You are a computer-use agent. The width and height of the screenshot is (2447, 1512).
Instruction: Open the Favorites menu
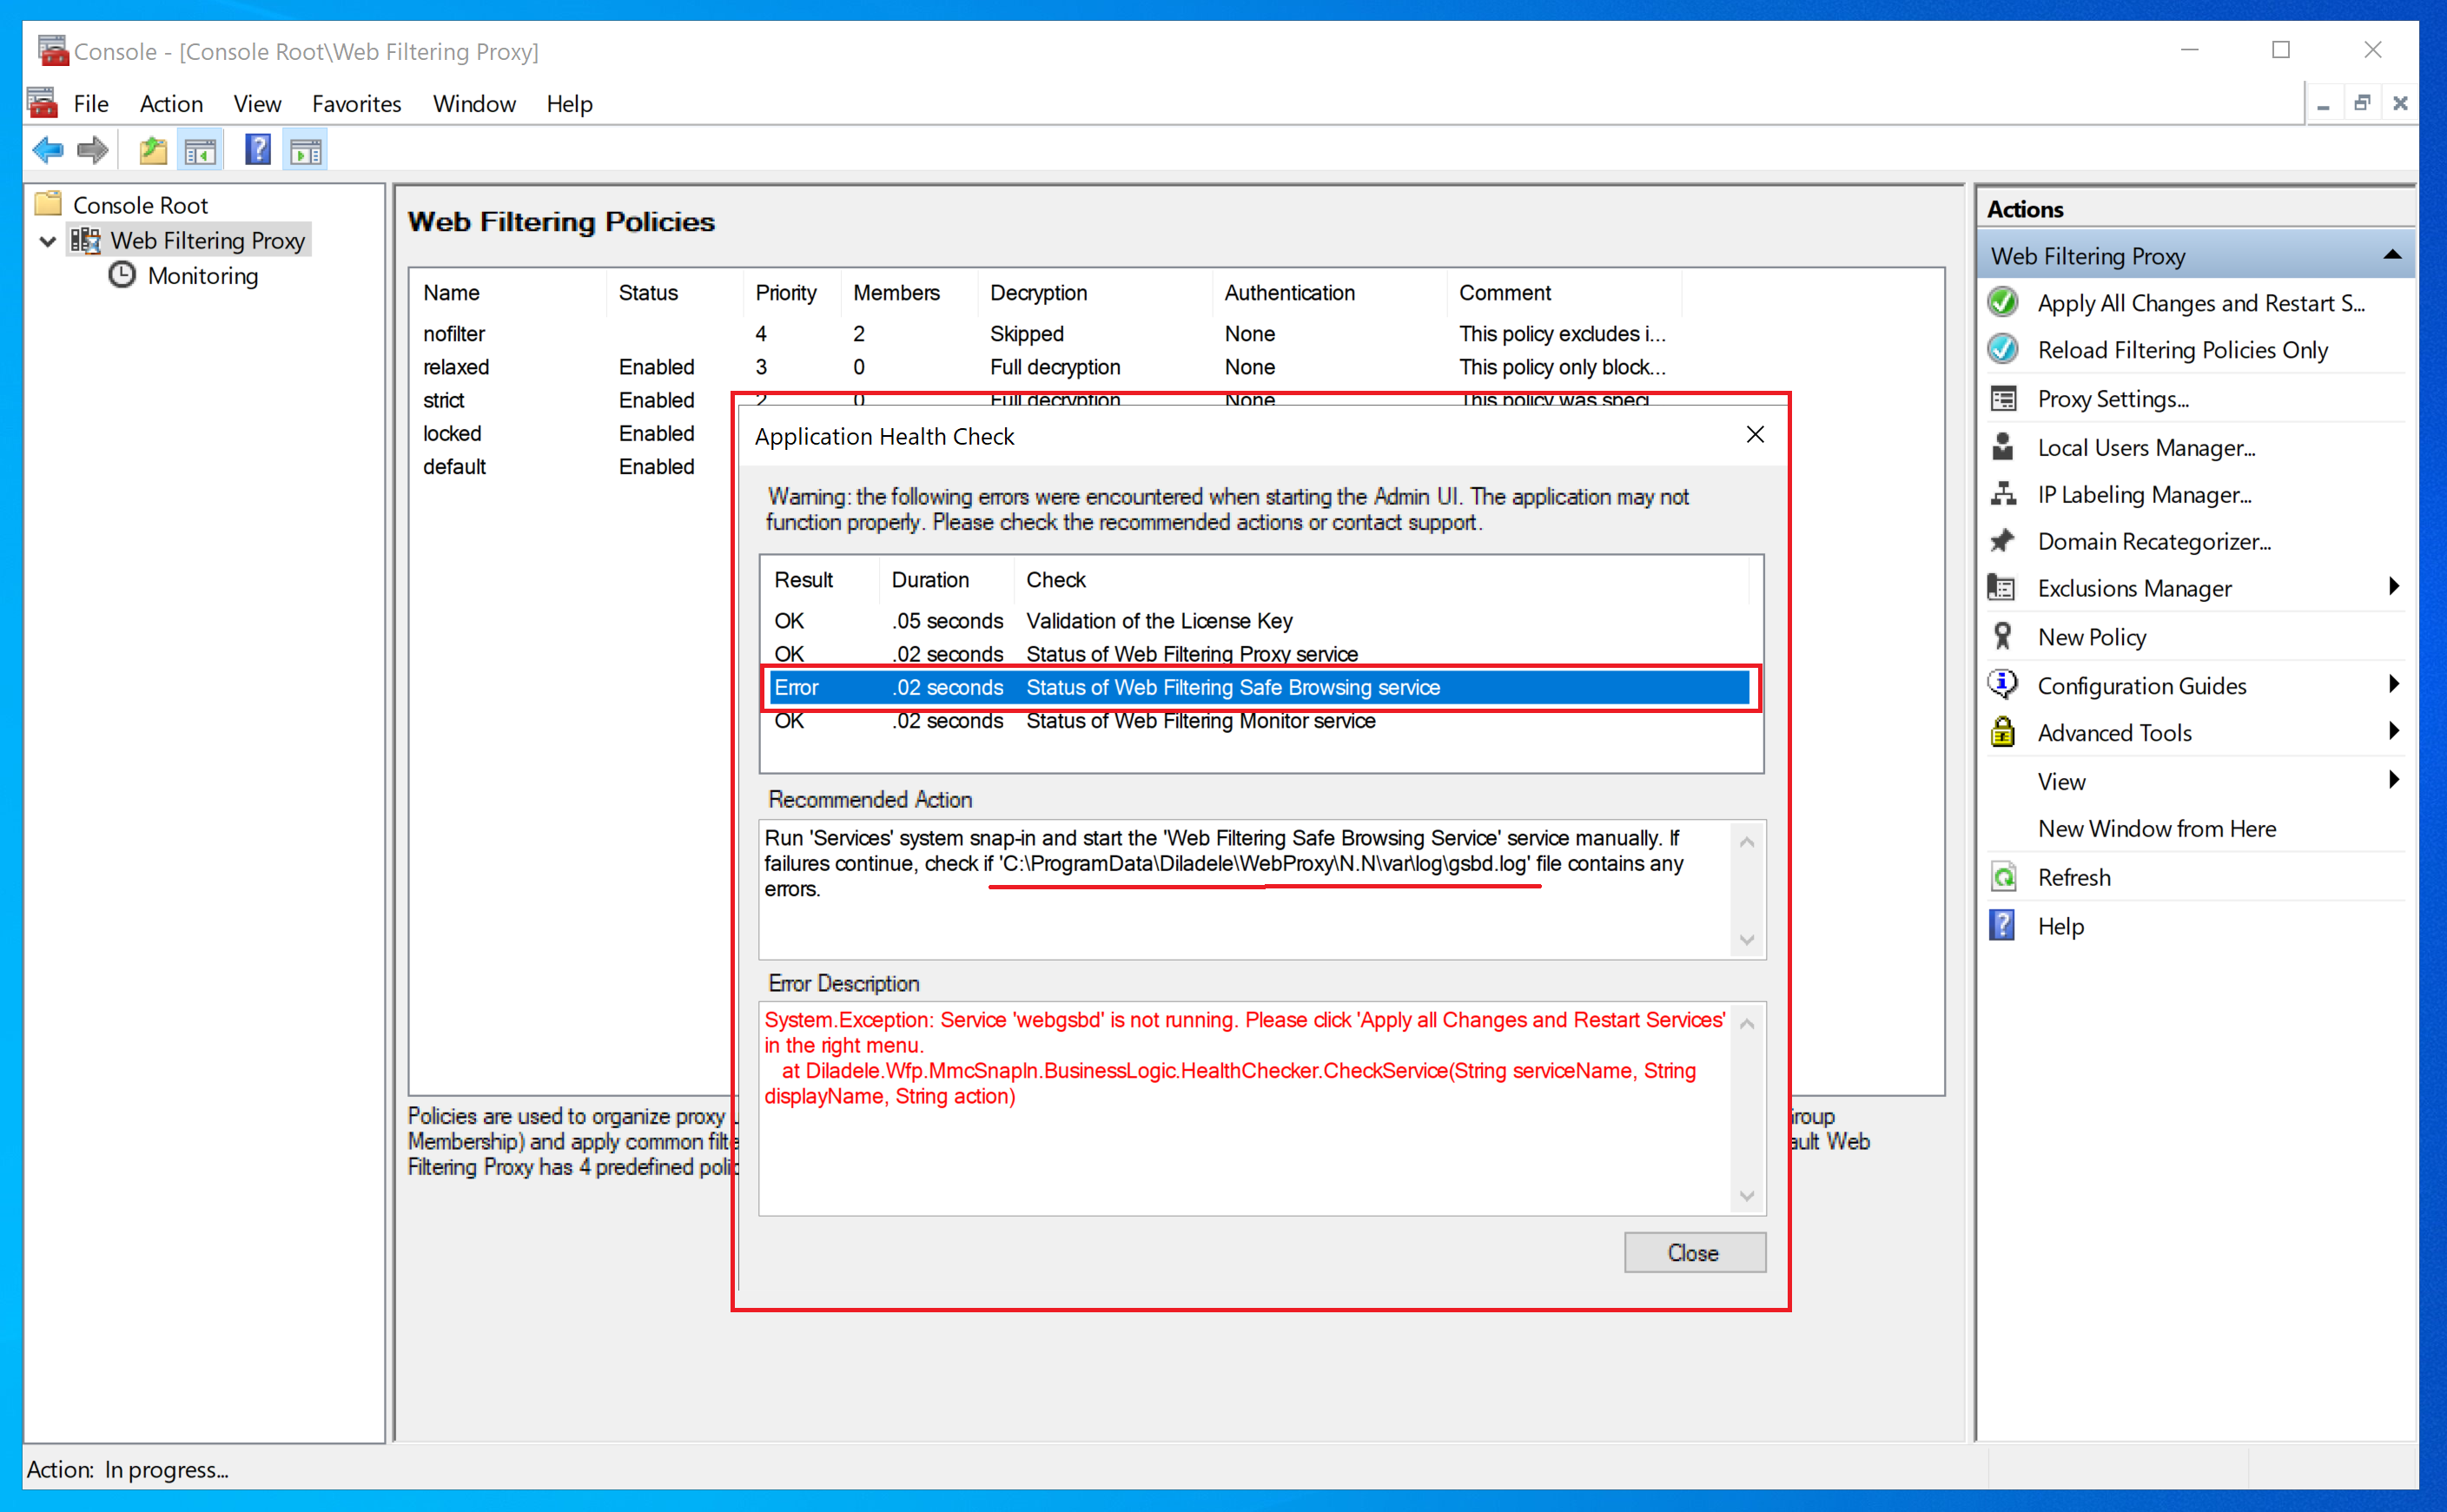(x=356, y=103)
